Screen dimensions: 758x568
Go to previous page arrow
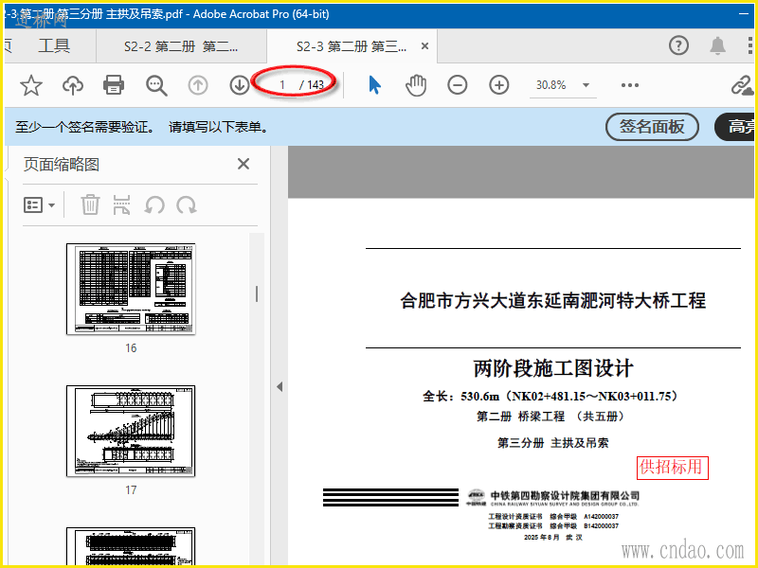(x=198, y=85)
